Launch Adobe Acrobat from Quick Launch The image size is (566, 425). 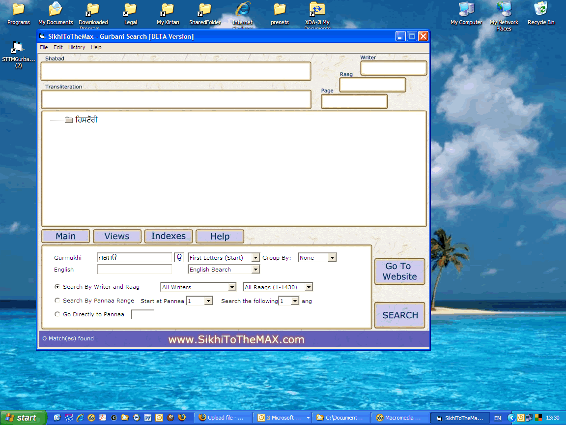[x=103, y=418]
